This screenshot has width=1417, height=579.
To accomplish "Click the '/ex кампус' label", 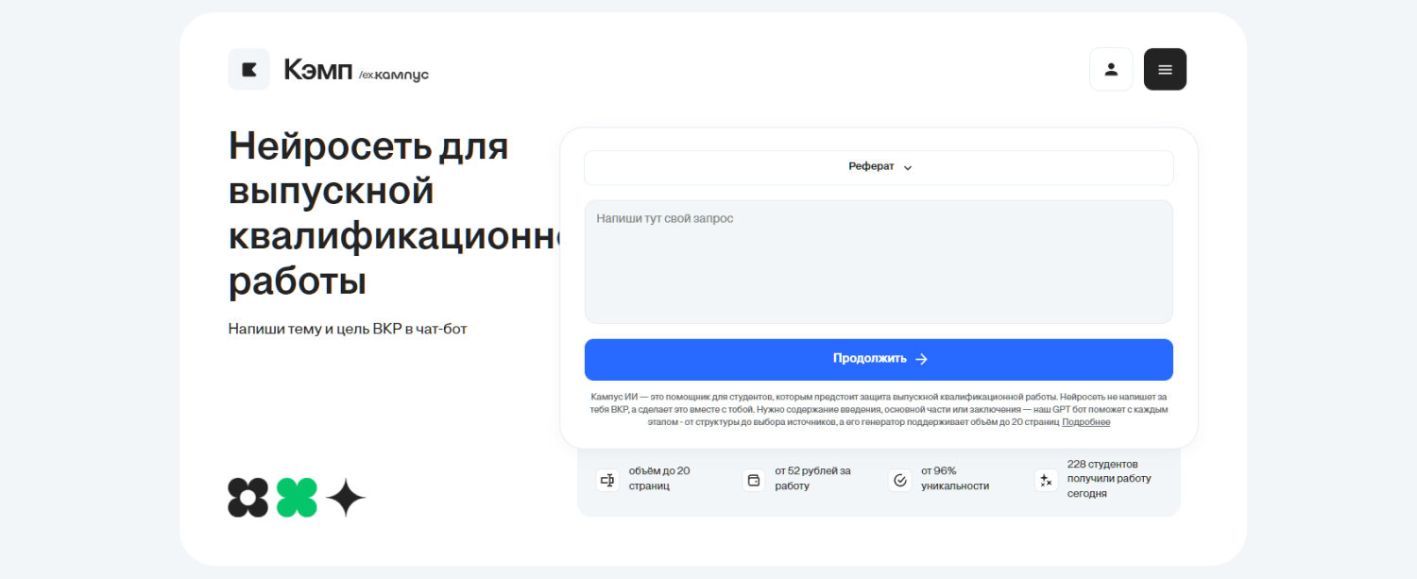I will (x=394, y=75).
